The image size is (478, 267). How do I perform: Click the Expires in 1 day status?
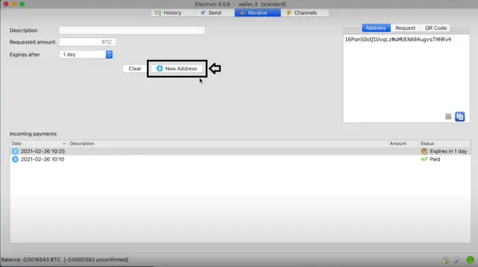coord(448,151)
